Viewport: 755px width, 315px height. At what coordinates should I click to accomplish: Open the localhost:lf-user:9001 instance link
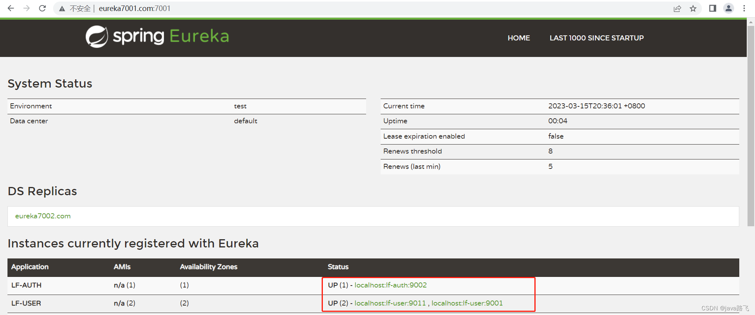coord(467,303)
